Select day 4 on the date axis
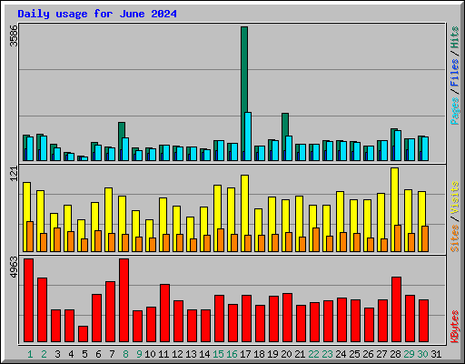The width and height of the screenshot is (465, 364). coord(71,354)
